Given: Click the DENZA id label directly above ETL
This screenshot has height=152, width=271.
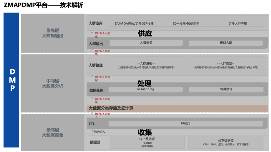Looking at the screenshot, I should pyautogui.click(x=102, y=116).
